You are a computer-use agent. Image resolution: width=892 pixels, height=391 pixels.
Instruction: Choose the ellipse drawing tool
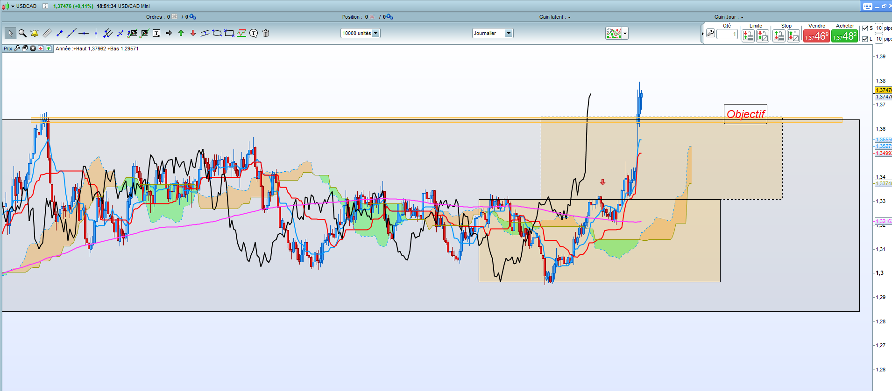pyautogui.click(x=217, y=33)
